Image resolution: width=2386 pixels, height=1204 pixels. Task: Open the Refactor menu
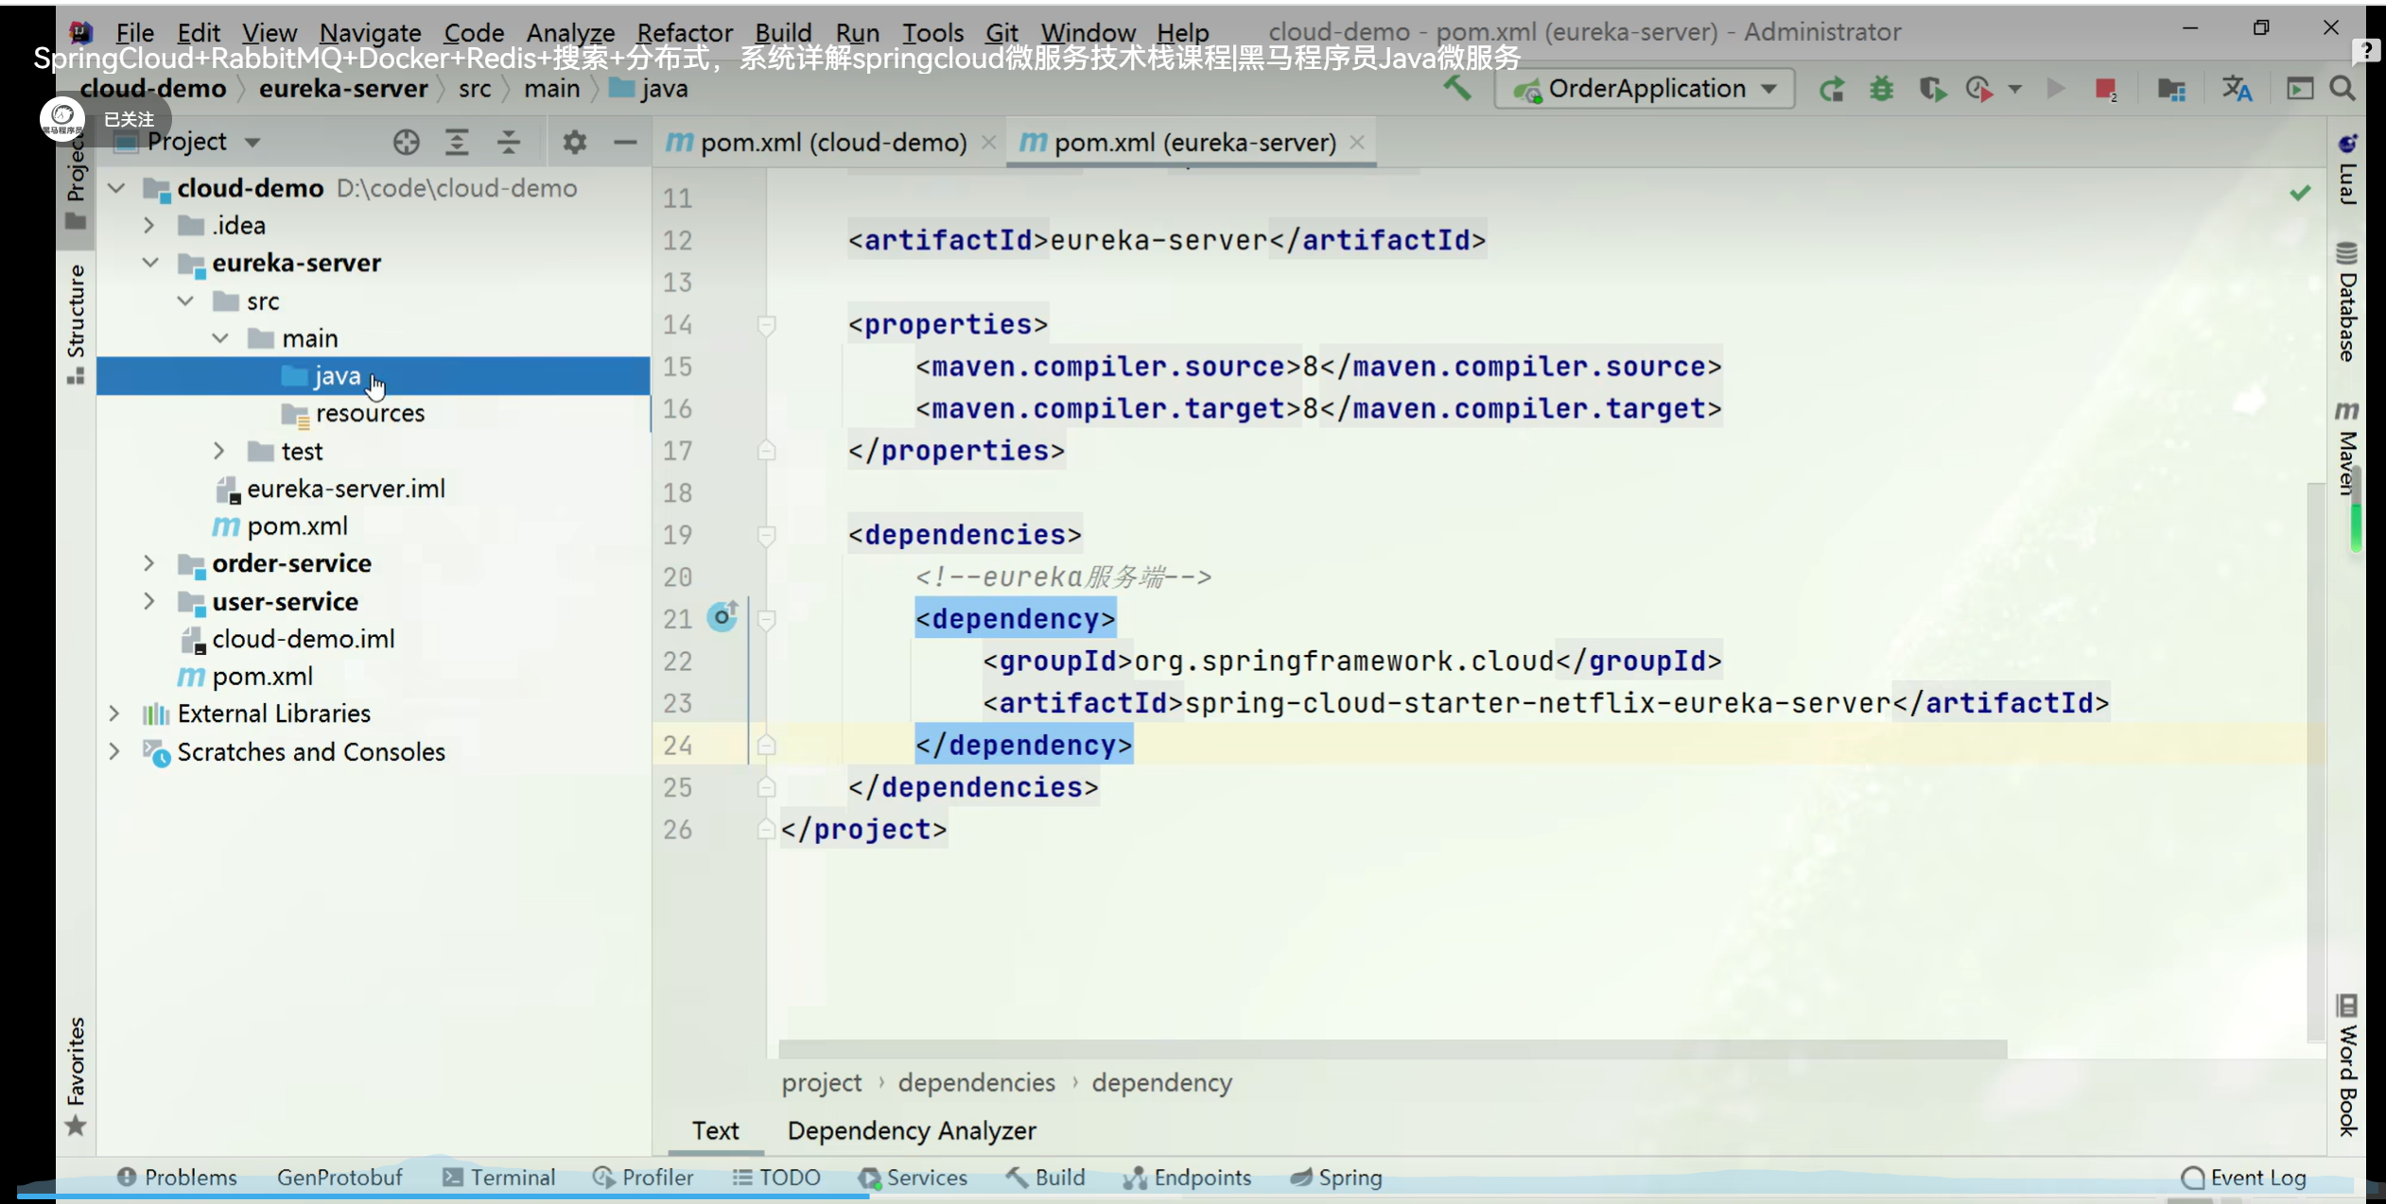(684, 32)
